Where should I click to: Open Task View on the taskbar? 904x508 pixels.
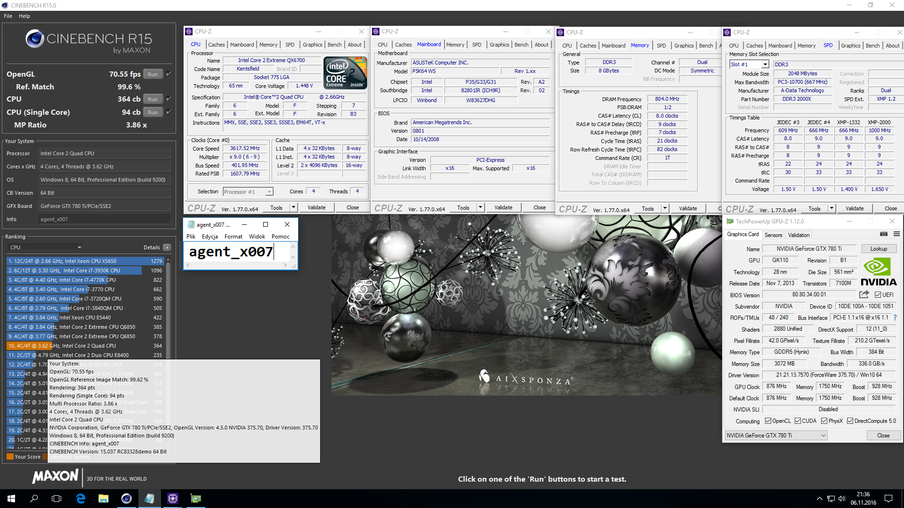point(56,499)
